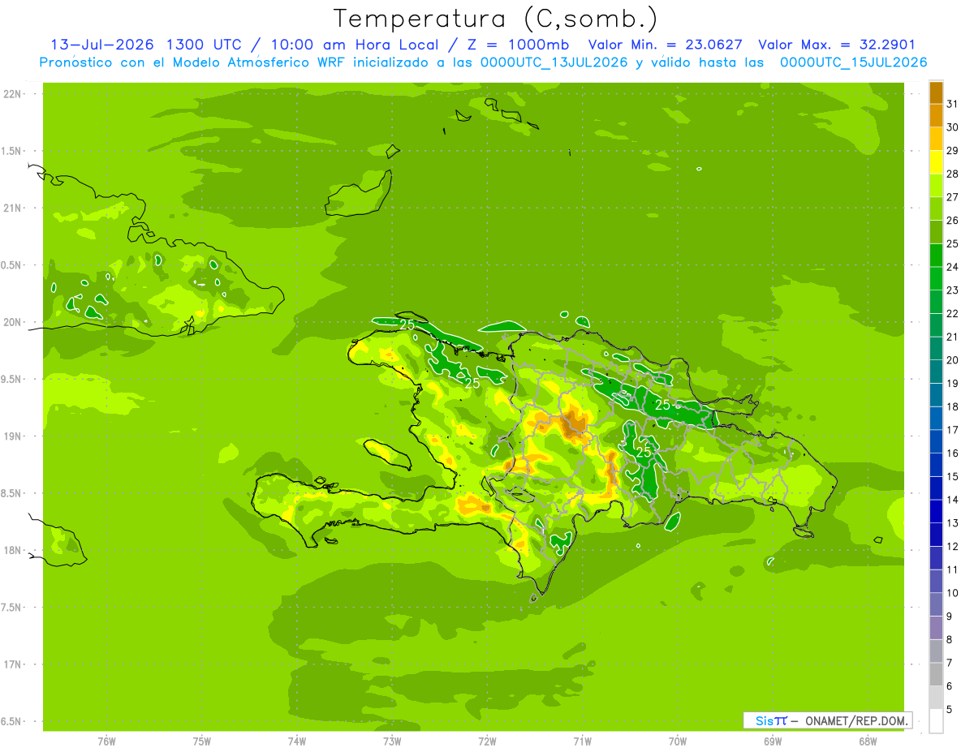The height and width of the screenshot is (752, 974).
Task: Pick the grey swatch between 6 and 7
Action: 936,675
